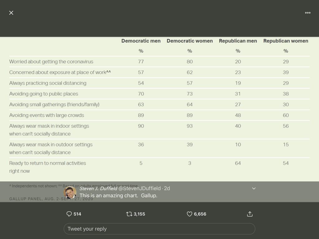
Task: Retweet using the retweet arrows icon
Action: (129, 214)
